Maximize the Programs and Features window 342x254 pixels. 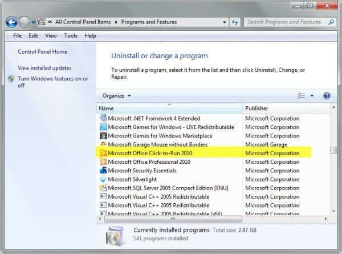point(310,6)
